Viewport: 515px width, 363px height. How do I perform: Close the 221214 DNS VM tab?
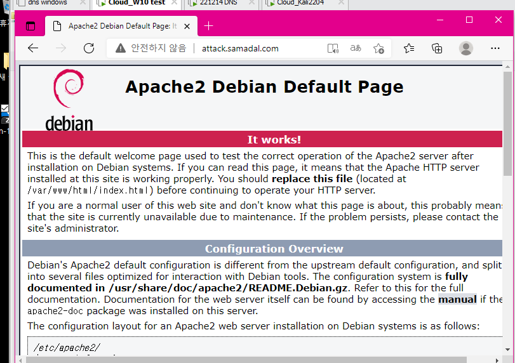pyautogui.click(x=251, y=3)
